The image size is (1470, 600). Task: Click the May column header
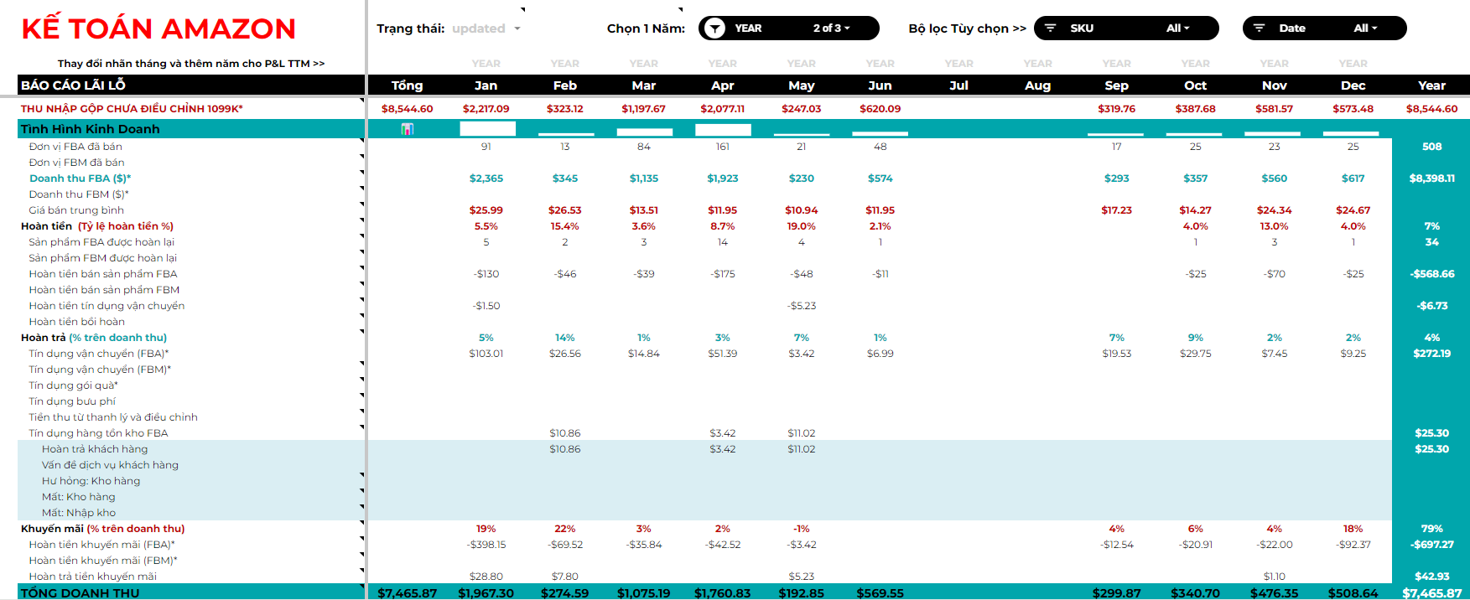(x=802, y=85)
